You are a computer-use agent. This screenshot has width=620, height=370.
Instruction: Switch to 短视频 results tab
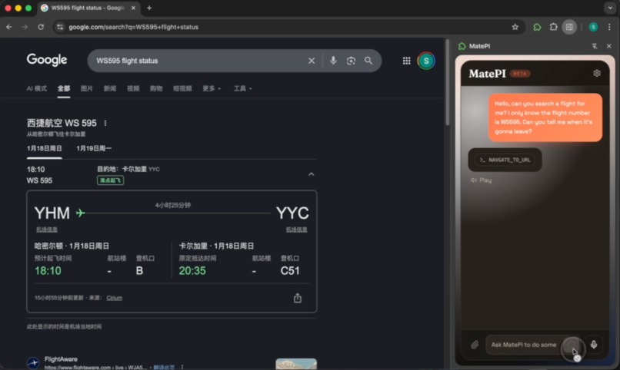point(182,88)
